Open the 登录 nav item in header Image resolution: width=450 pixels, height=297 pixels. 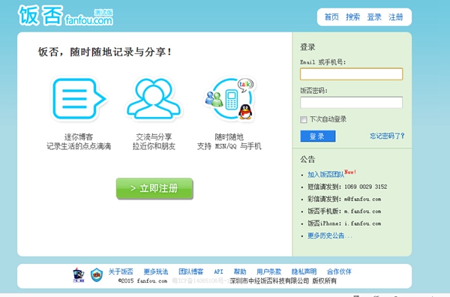374,17
